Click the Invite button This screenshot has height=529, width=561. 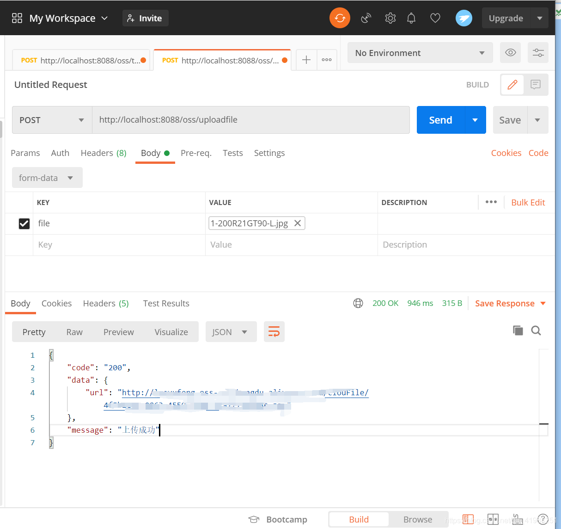145,18
